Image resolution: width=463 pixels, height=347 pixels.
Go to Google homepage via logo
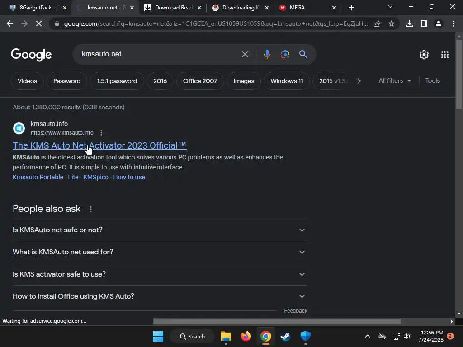click(31, 55)
